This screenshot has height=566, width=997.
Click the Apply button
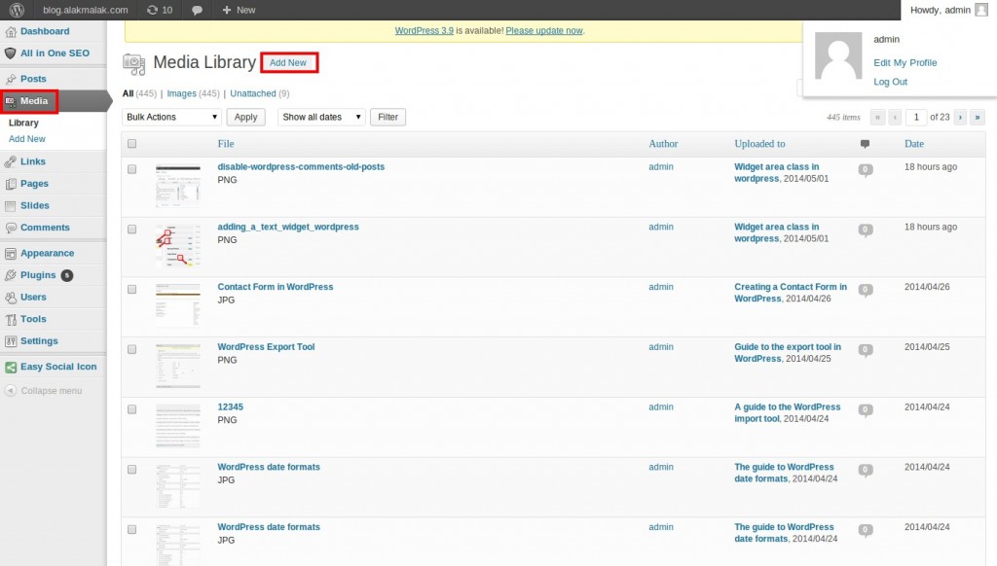[x=245, y=117]
